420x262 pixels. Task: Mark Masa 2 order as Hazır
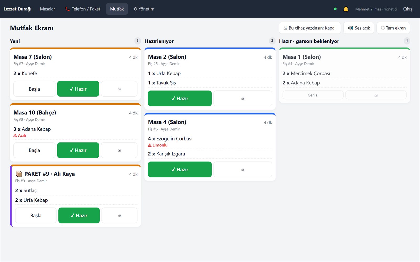tap(180, 99)
